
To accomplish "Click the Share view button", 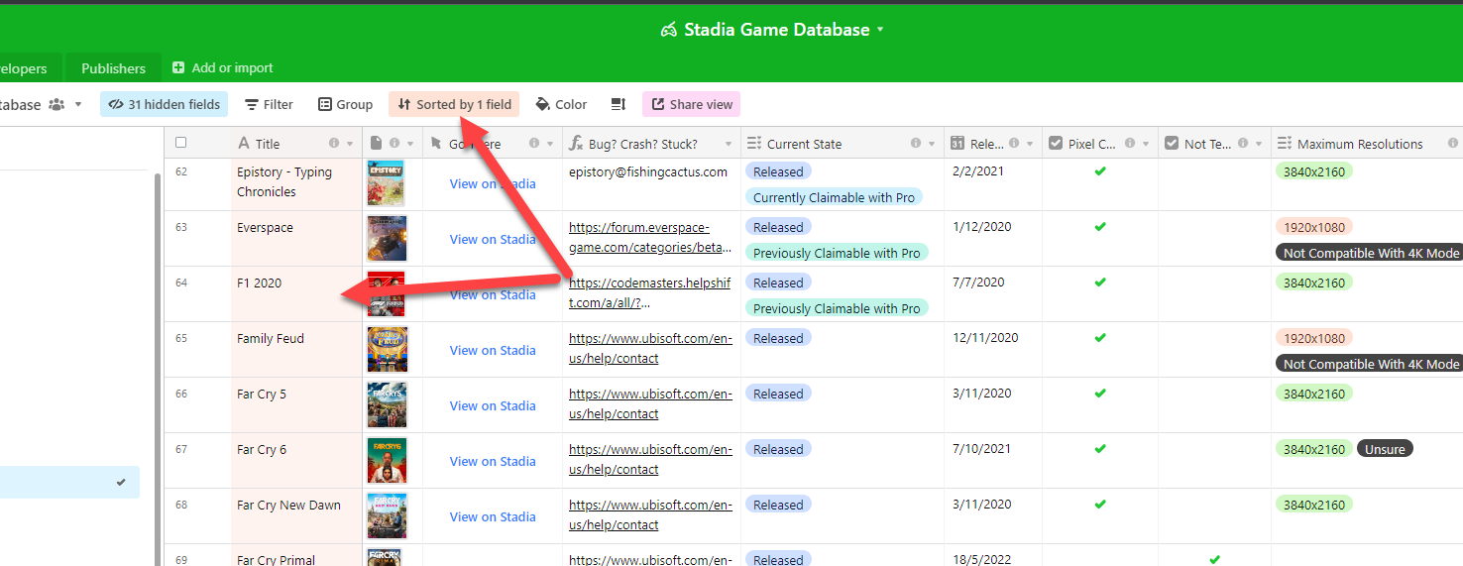I will [x=691, y=104].
